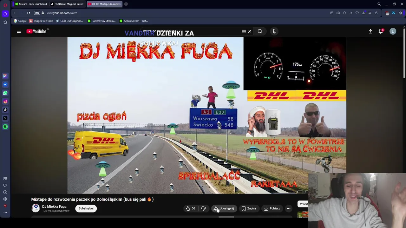Open sidebar Pinboards heart icon
Screen dimensions: 406x228
coord(5,186)
